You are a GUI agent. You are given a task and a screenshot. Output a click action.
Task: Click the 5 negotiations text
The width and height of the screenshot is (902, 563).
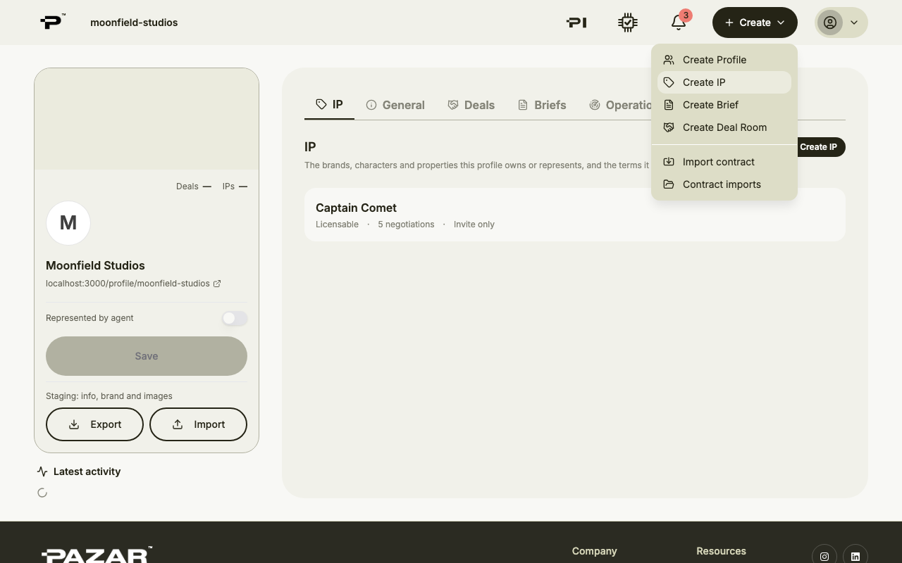(x=406, y=224)
